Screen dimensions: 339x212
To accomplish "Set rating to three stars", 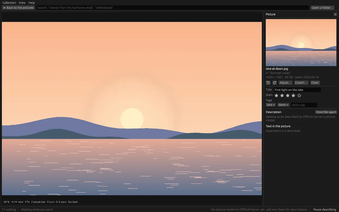I will point(288,96).
